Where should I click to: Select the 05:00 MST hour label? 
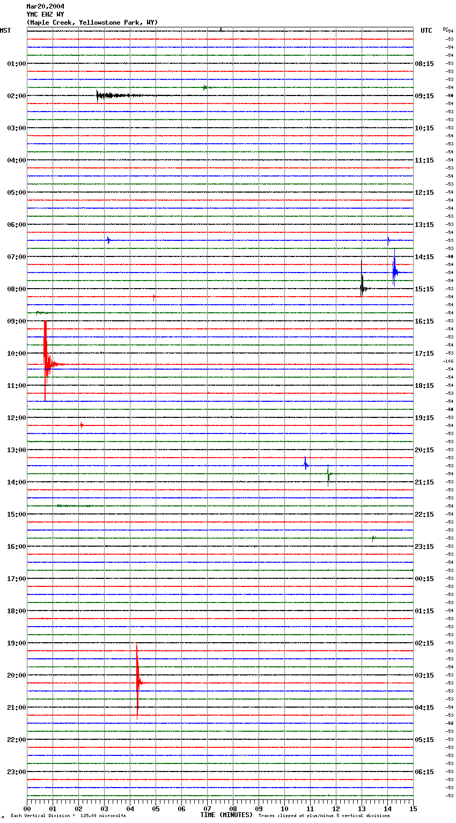(x=17, y=193)
